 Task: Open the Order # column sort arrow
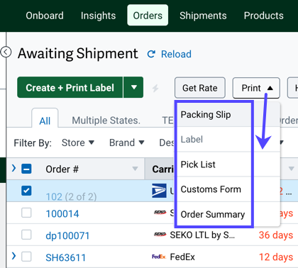(135, 169)
